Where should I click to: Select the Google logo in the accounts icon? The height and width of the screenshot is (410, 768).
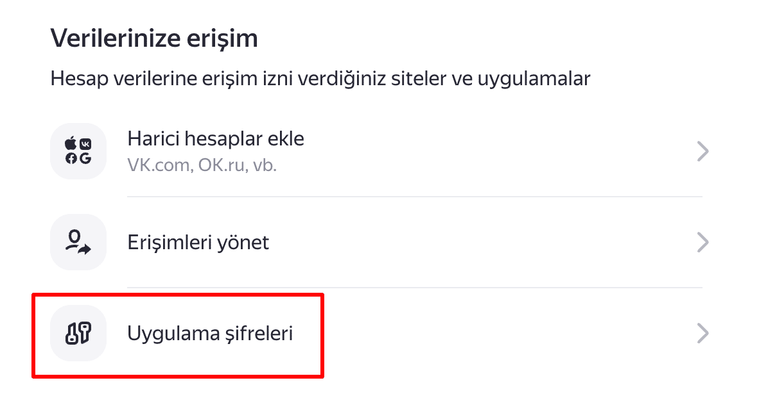coord(86,158)
